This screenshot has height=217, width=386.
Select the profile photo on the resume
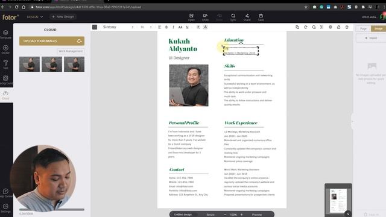coord(189,86)
